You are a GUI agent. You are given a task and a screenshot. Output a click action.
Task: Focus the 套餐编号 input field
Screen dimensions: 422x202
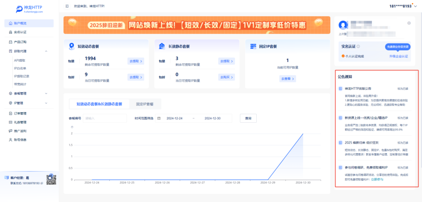pyautogui.click(x=105, y=118)
